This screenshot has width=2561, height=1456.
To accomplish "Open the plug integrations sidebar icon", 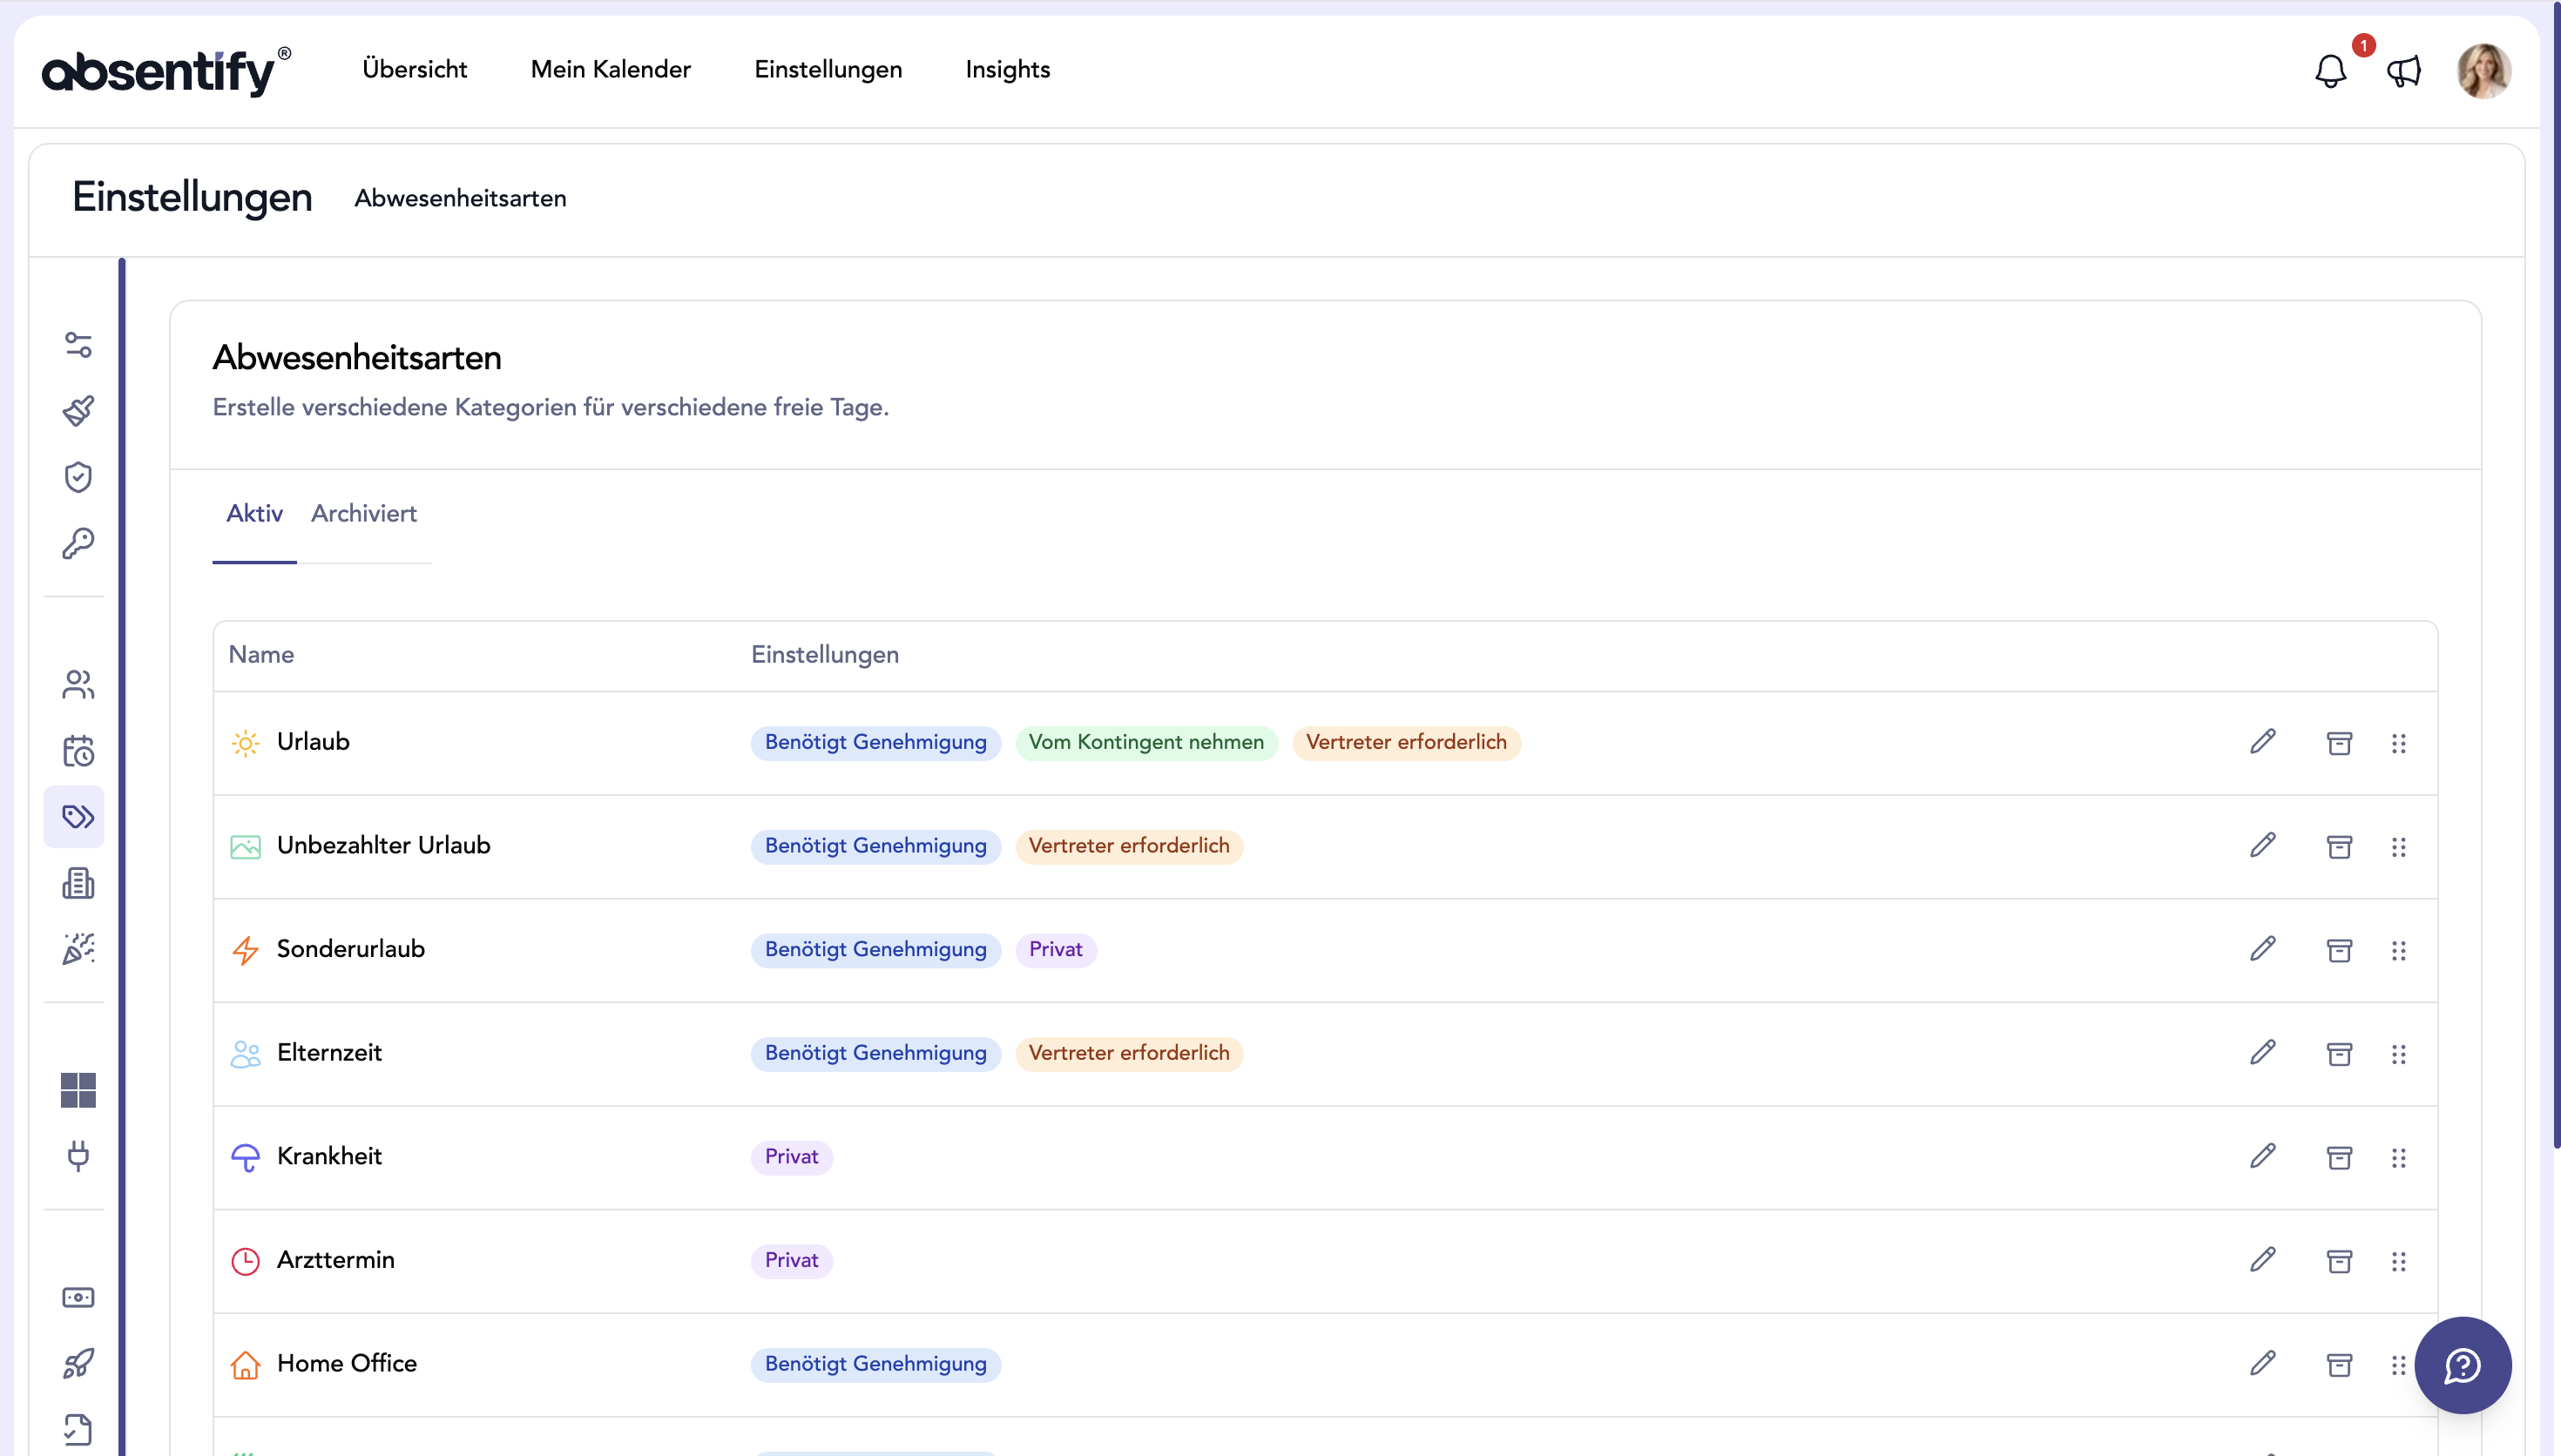I will (78, 1156).
